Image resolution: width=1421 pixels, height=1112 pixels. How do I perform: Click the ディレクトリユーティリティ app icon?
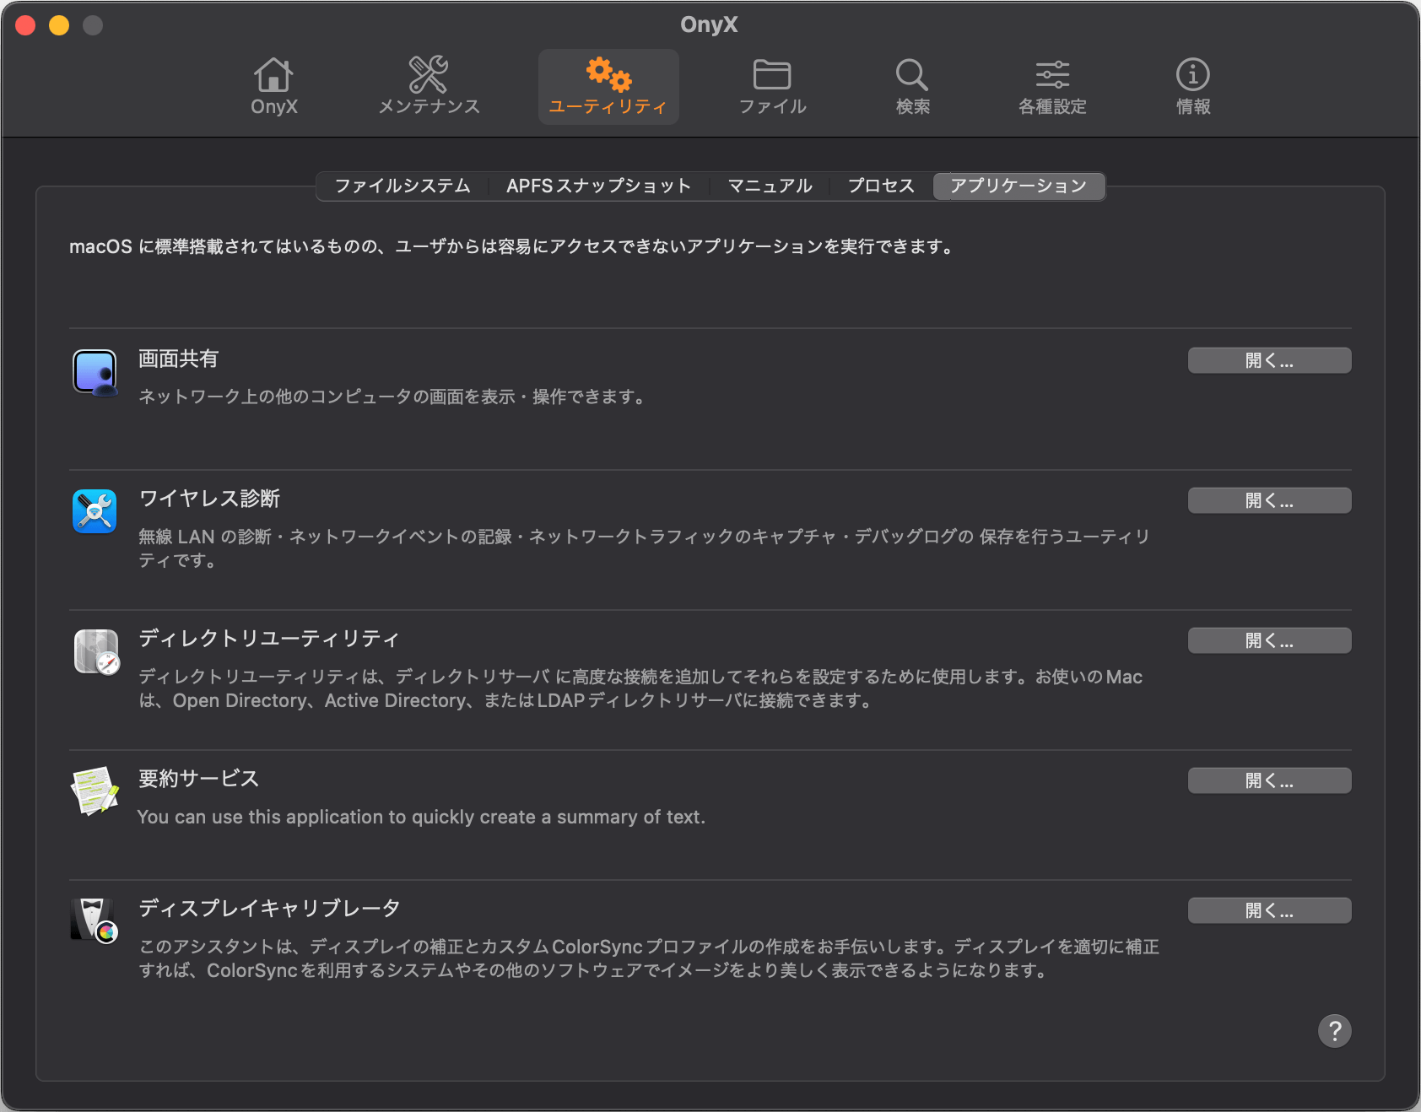point(96,652)
